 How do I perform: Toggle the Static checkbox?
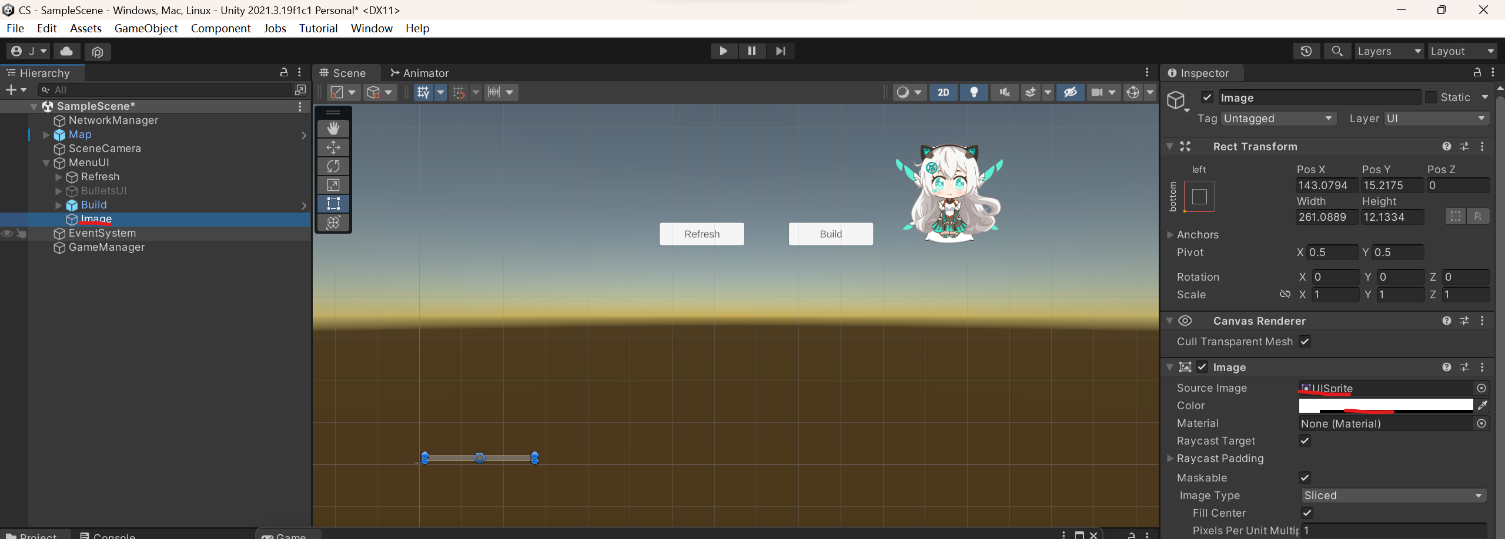(x=1432, y=97)
